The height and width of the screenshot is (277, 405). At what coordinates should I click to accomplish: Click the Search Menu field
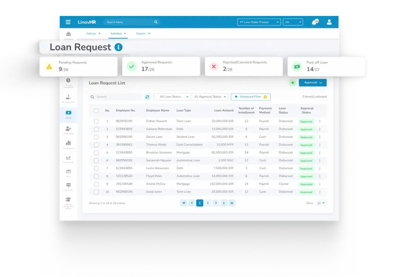click(x=132, y=22)
